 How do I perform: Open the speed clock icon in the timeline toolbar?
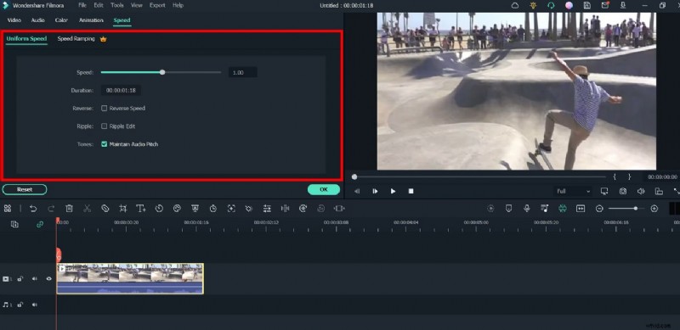159,209
